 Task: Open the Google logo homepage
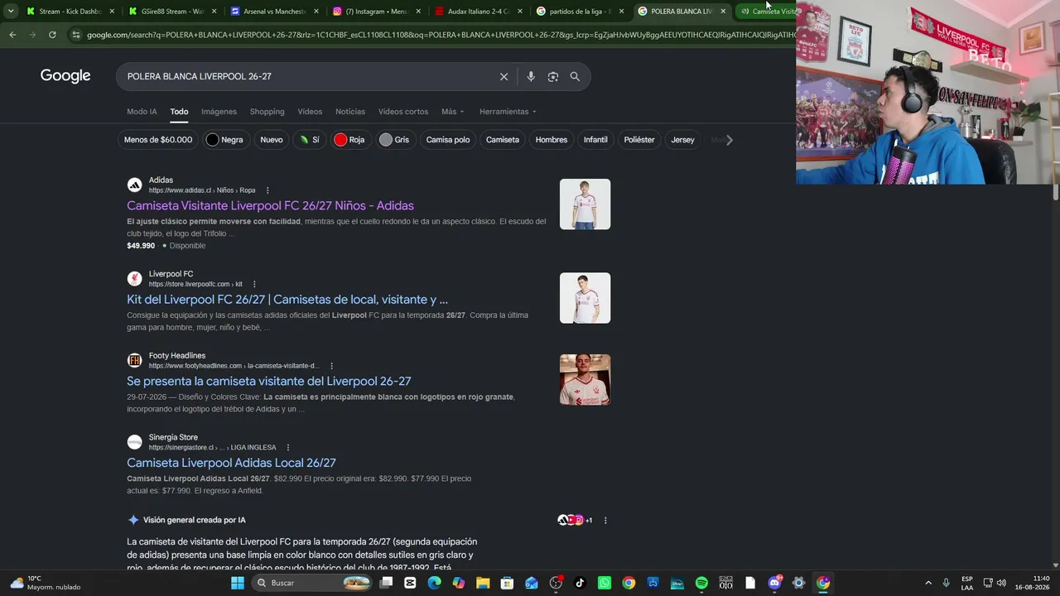coord(65,76)
